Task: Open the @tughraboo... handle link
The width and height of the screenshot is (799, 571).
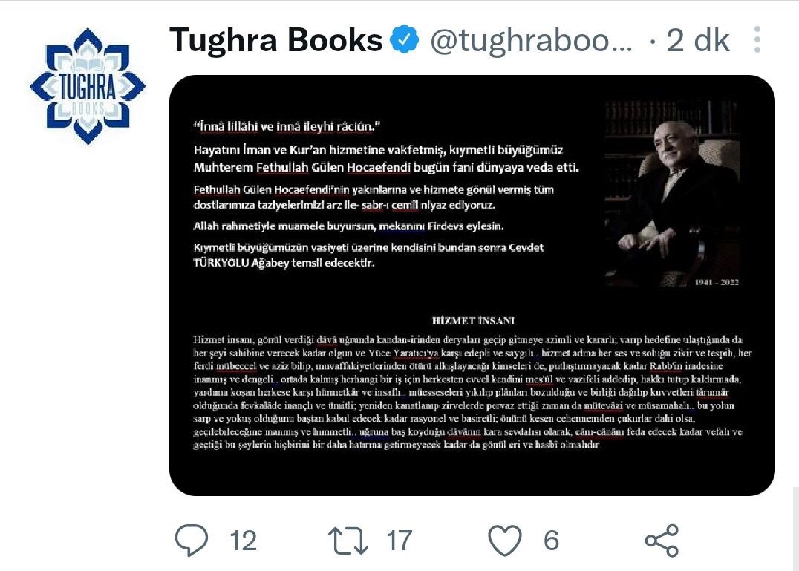Action: point(531,40)
